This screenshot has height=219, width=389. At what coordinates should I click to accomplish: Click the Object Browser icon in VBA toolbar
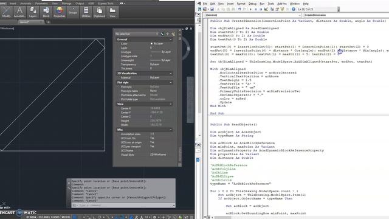pyautogui.click(x=282, y=9)
